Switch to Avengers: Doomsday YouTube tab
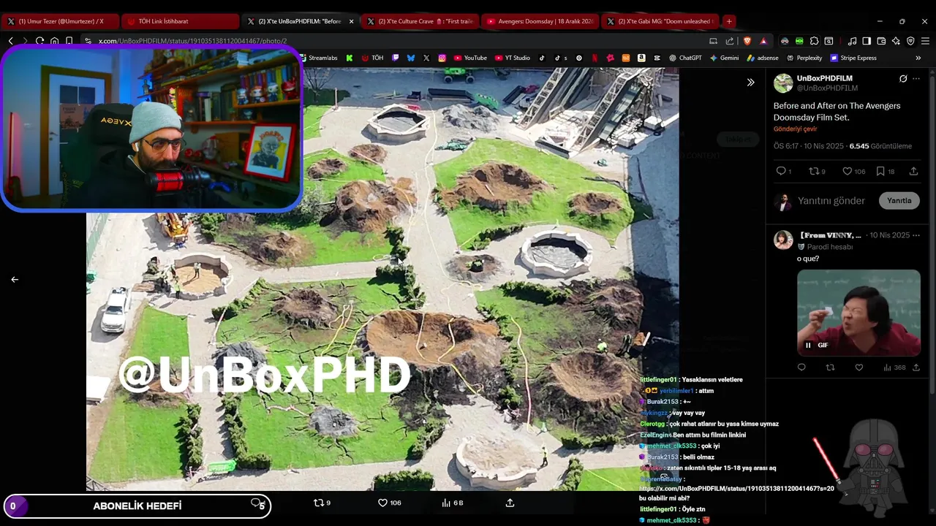936x526 pixels. click(x=540, y=21)
